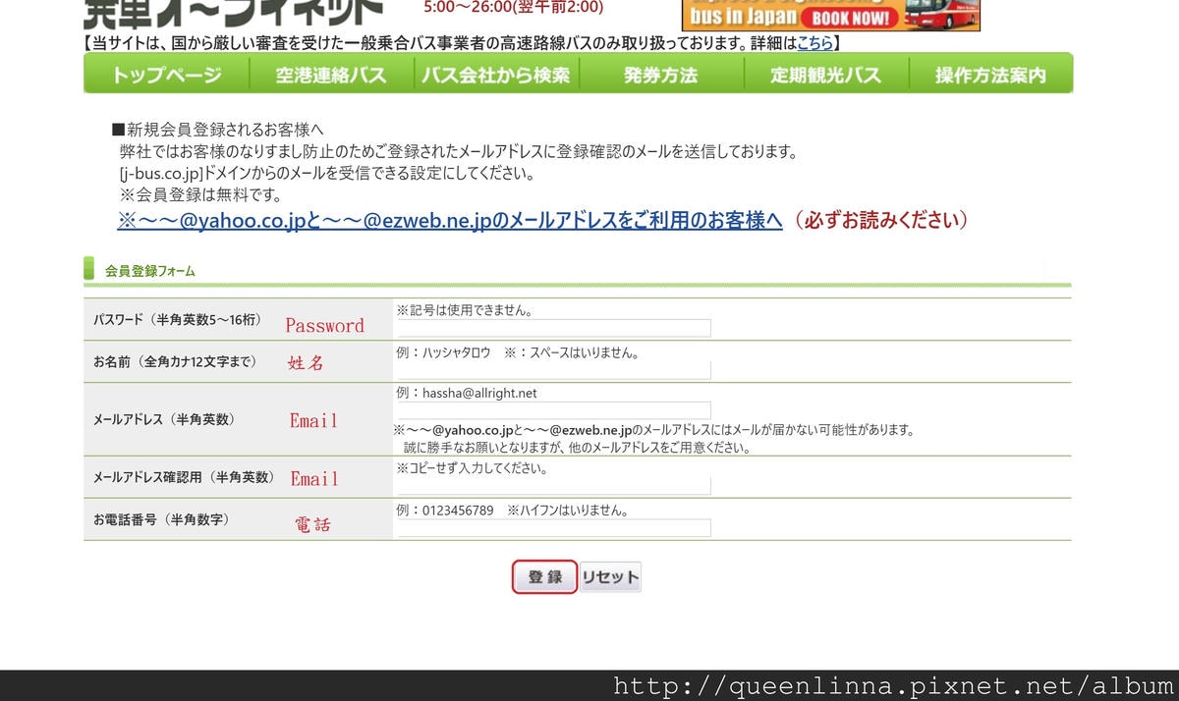Screen dimensions: 1179x701
Task: Click the red BOOK NOW banner button
Action: (x=850, y=18)
